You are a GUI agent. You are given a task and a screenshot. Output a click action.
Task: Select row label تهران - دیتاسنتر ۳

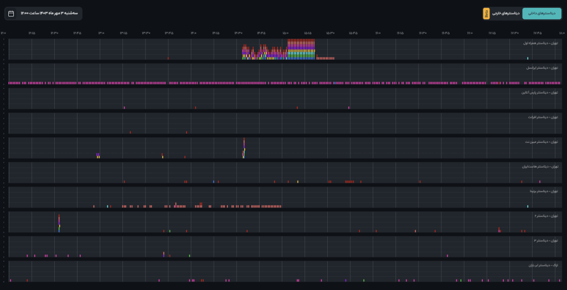(x=546, y=240)
